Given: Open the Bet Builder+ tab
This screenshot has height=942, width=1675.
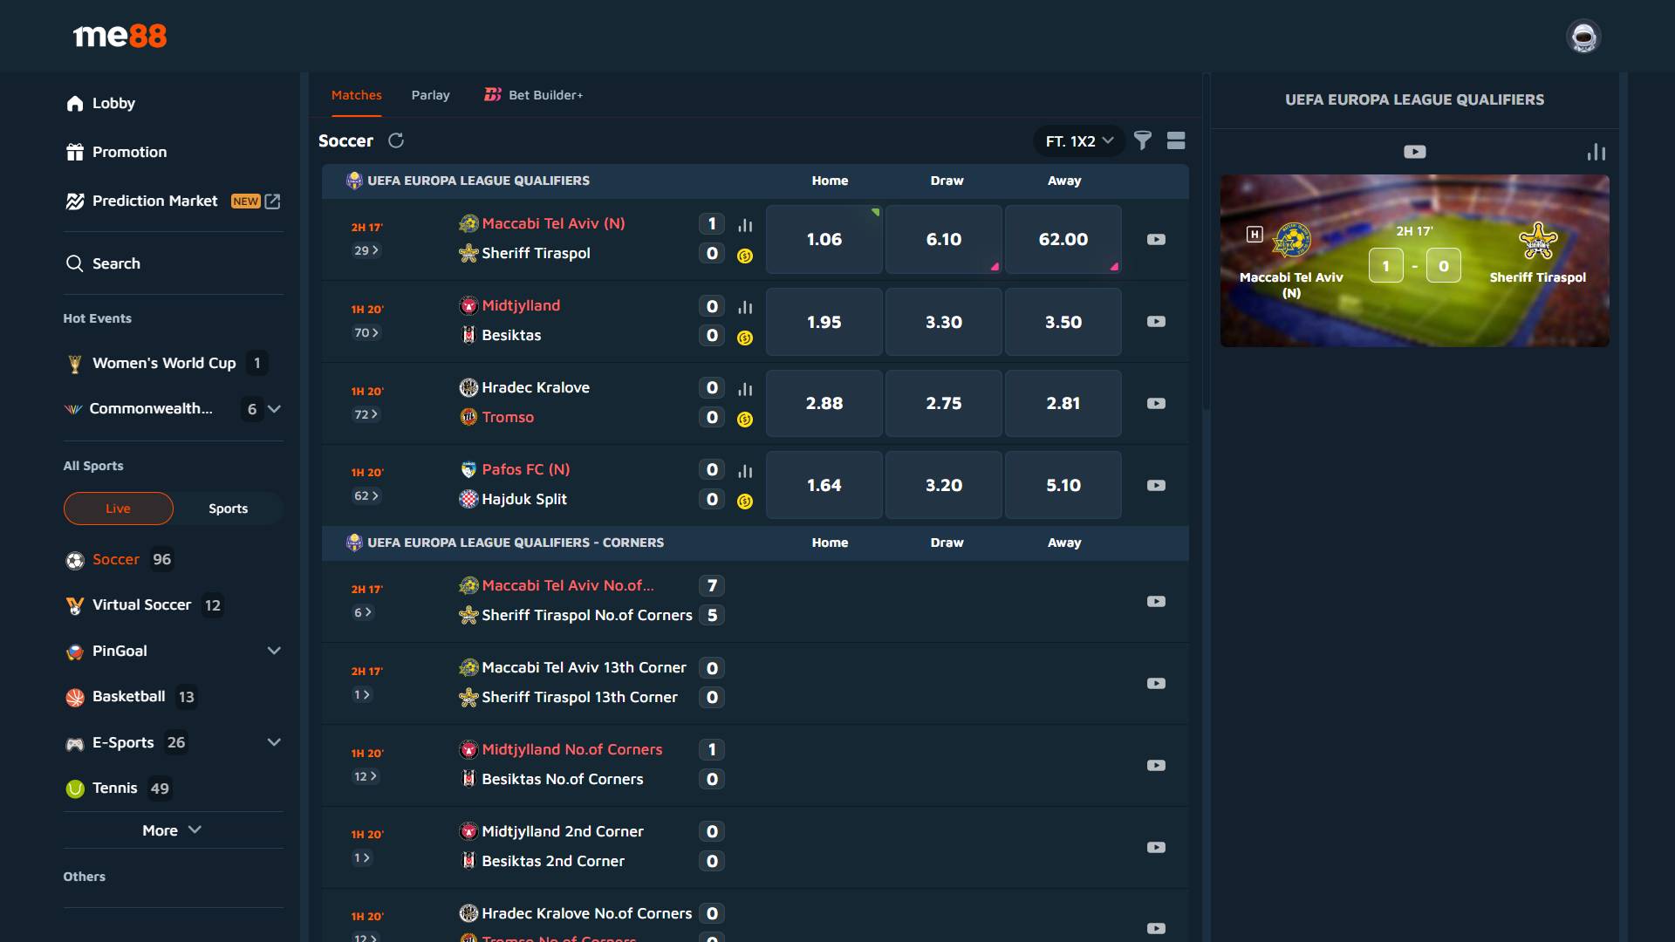Looking at the screenshot, I should 534,95.
